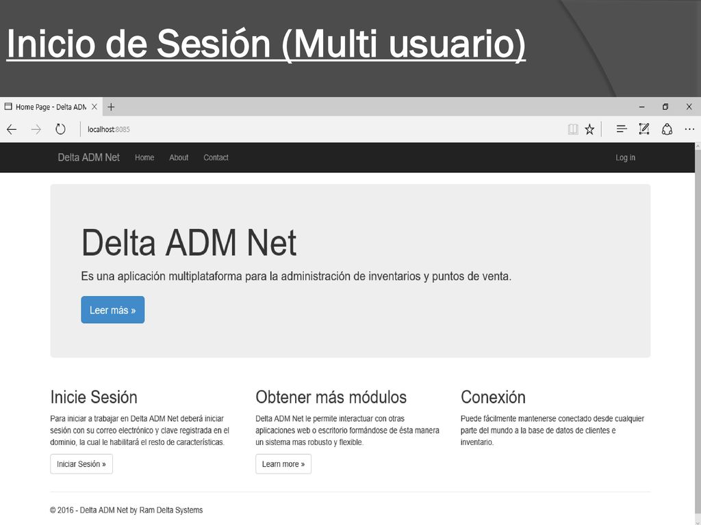701x525 pixels.
Task: Click the Delta ADM Net brand link
Action: 88,158
